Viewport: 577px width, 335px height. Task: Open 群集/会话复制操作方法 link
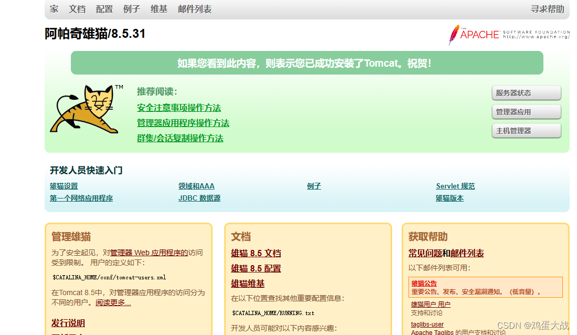tap(180, 138)
